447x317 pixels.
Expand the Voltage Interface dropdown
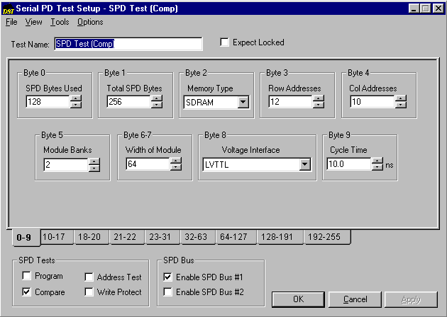tap(304, 164)
